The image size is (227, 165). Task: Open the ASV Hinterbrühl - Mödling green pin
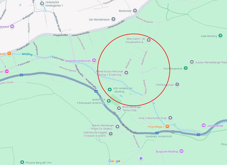point(110,90)
